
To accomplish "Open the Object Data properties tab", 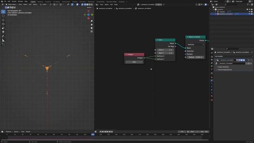I will tap(212, 93).
